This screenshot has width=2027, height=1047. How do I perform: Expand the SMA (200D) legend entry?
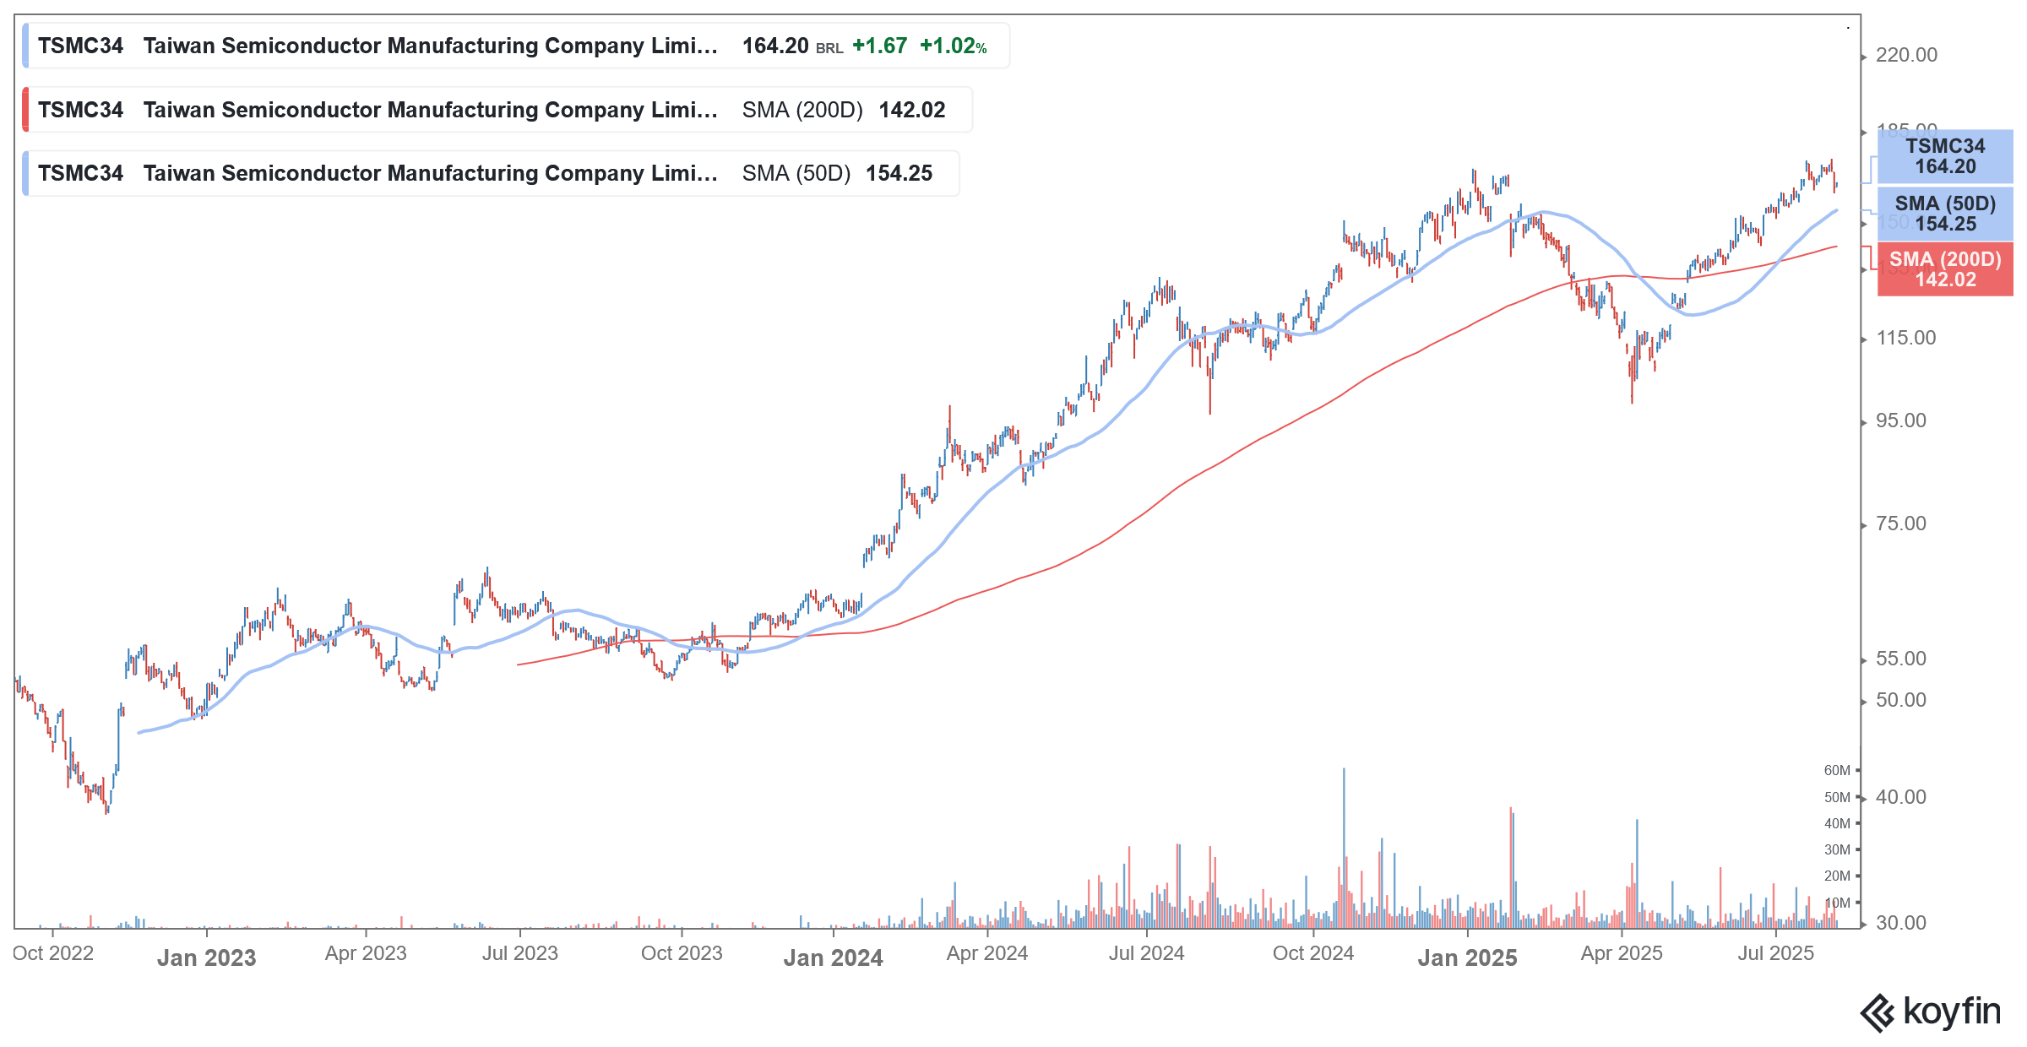click(709, 110)
